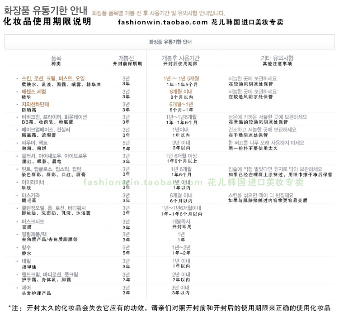Click "6个月以内" in the 睫毛膏 row
Viewport: 339px width, 317px height.
[x=181, y=201]
